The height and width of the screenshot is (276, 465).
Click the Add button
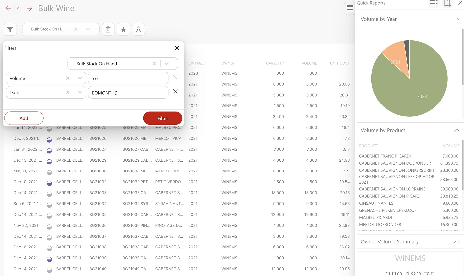click(24, 118)
